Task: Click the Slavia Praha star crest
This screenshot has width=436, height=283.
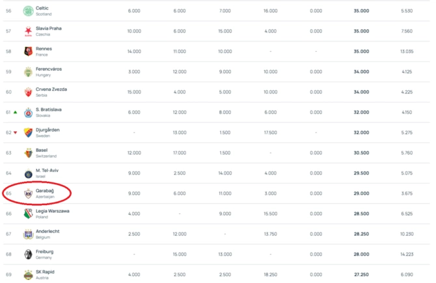Action: [28, 31]
